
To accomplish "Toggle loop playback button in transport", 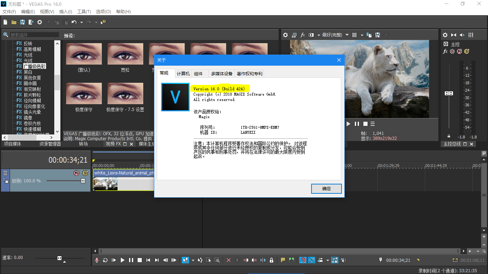I will [105, 260].
